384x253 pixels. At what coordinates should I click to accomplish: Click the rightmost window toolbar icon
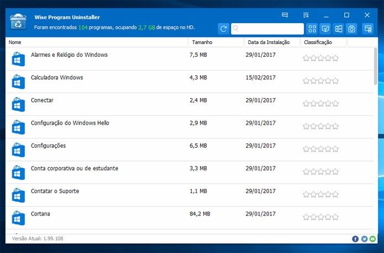368,29
